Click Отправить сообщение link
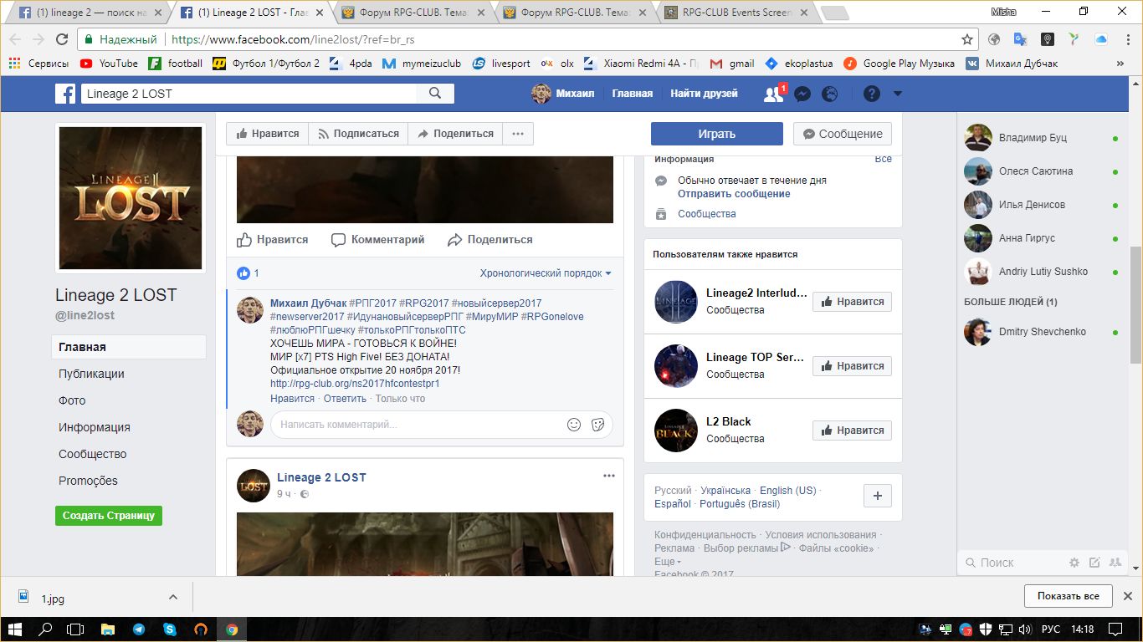Image resolution: width=1143 pixels, height=642 pixels. 734,194
